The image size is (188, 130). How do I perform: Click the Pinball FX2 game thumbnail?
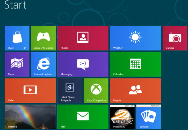tap(122, 117)
